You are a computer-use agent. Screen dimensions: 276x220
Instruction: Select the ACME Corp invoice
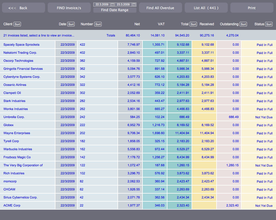[x=138, y=206]
